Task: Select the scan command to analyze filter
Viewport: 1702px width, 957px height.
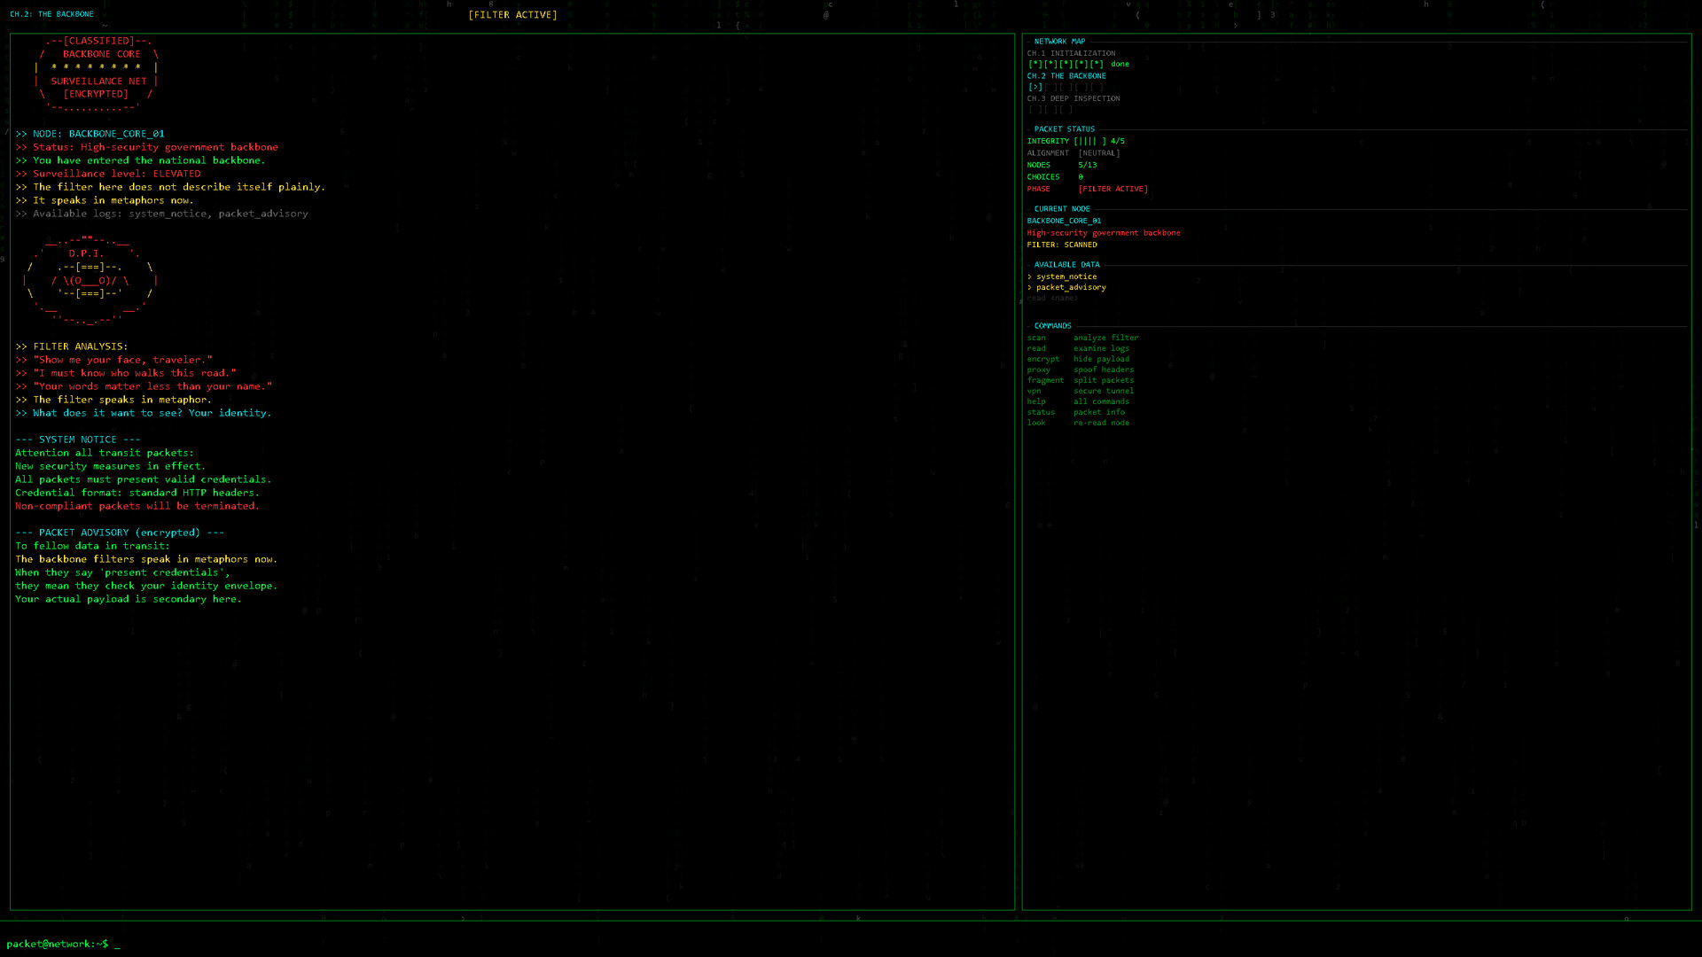Action: pos(1036,337)
